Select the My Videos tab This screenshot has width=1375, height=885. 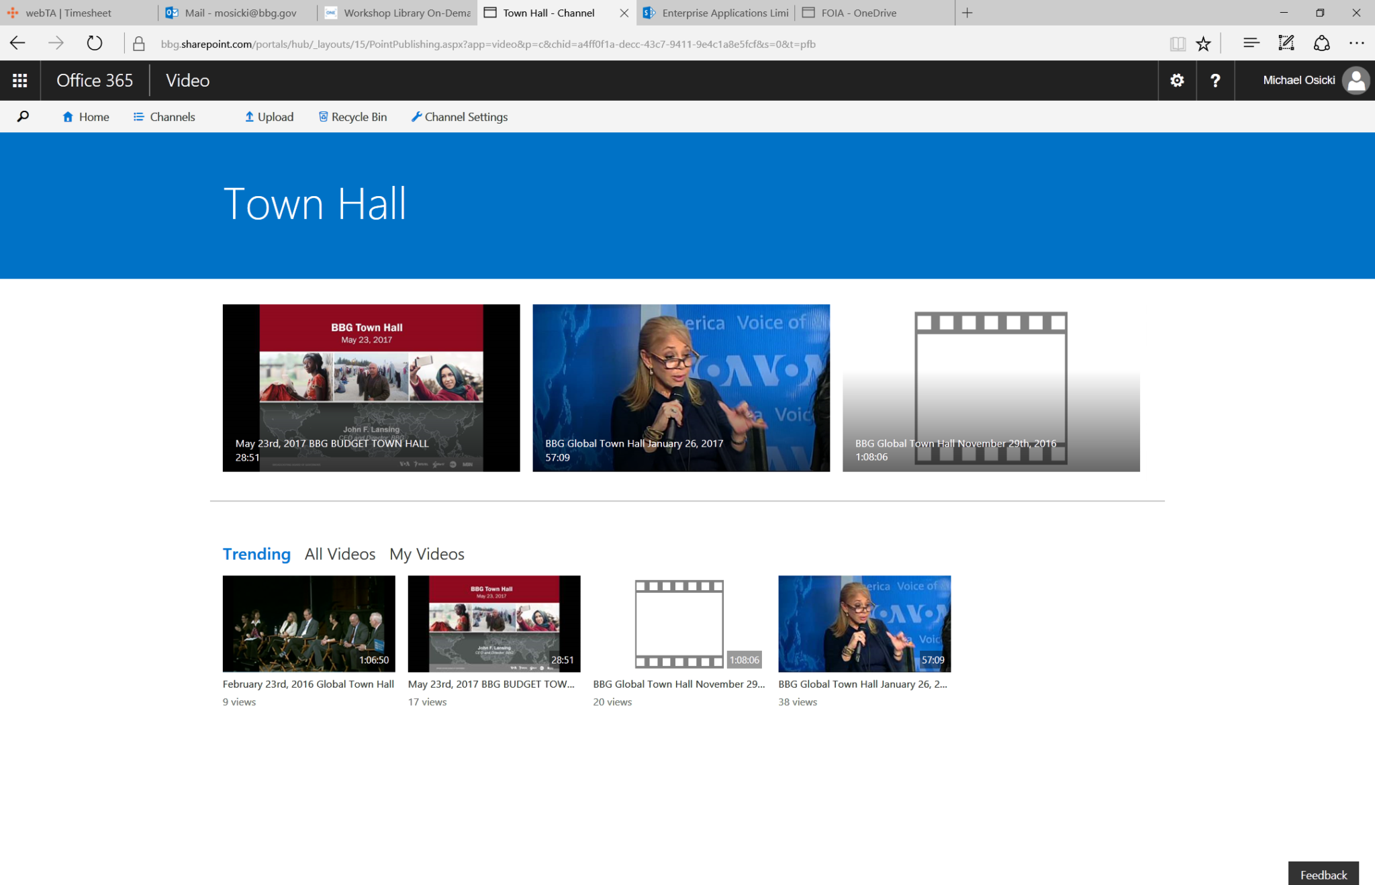(x=427, y=554)
